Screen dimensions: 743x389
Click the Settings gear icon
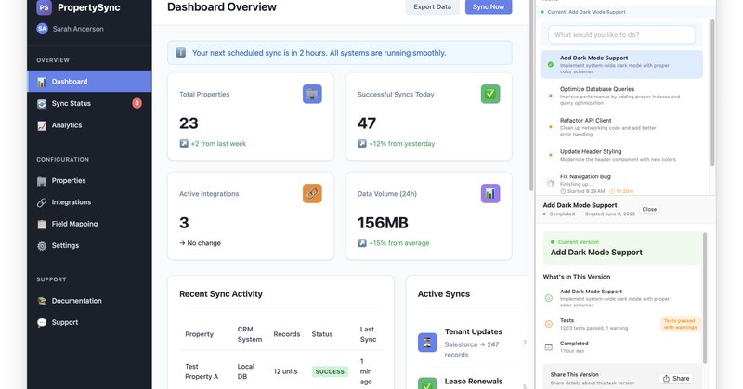[x=42, y=245]
